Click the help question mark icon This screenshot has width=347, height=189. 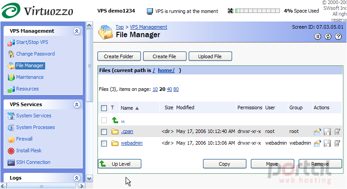pos(338,37)
